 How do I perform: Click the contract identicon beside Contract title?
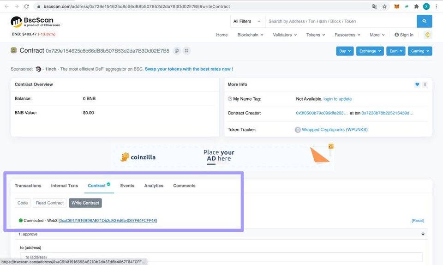coord(13,50)
